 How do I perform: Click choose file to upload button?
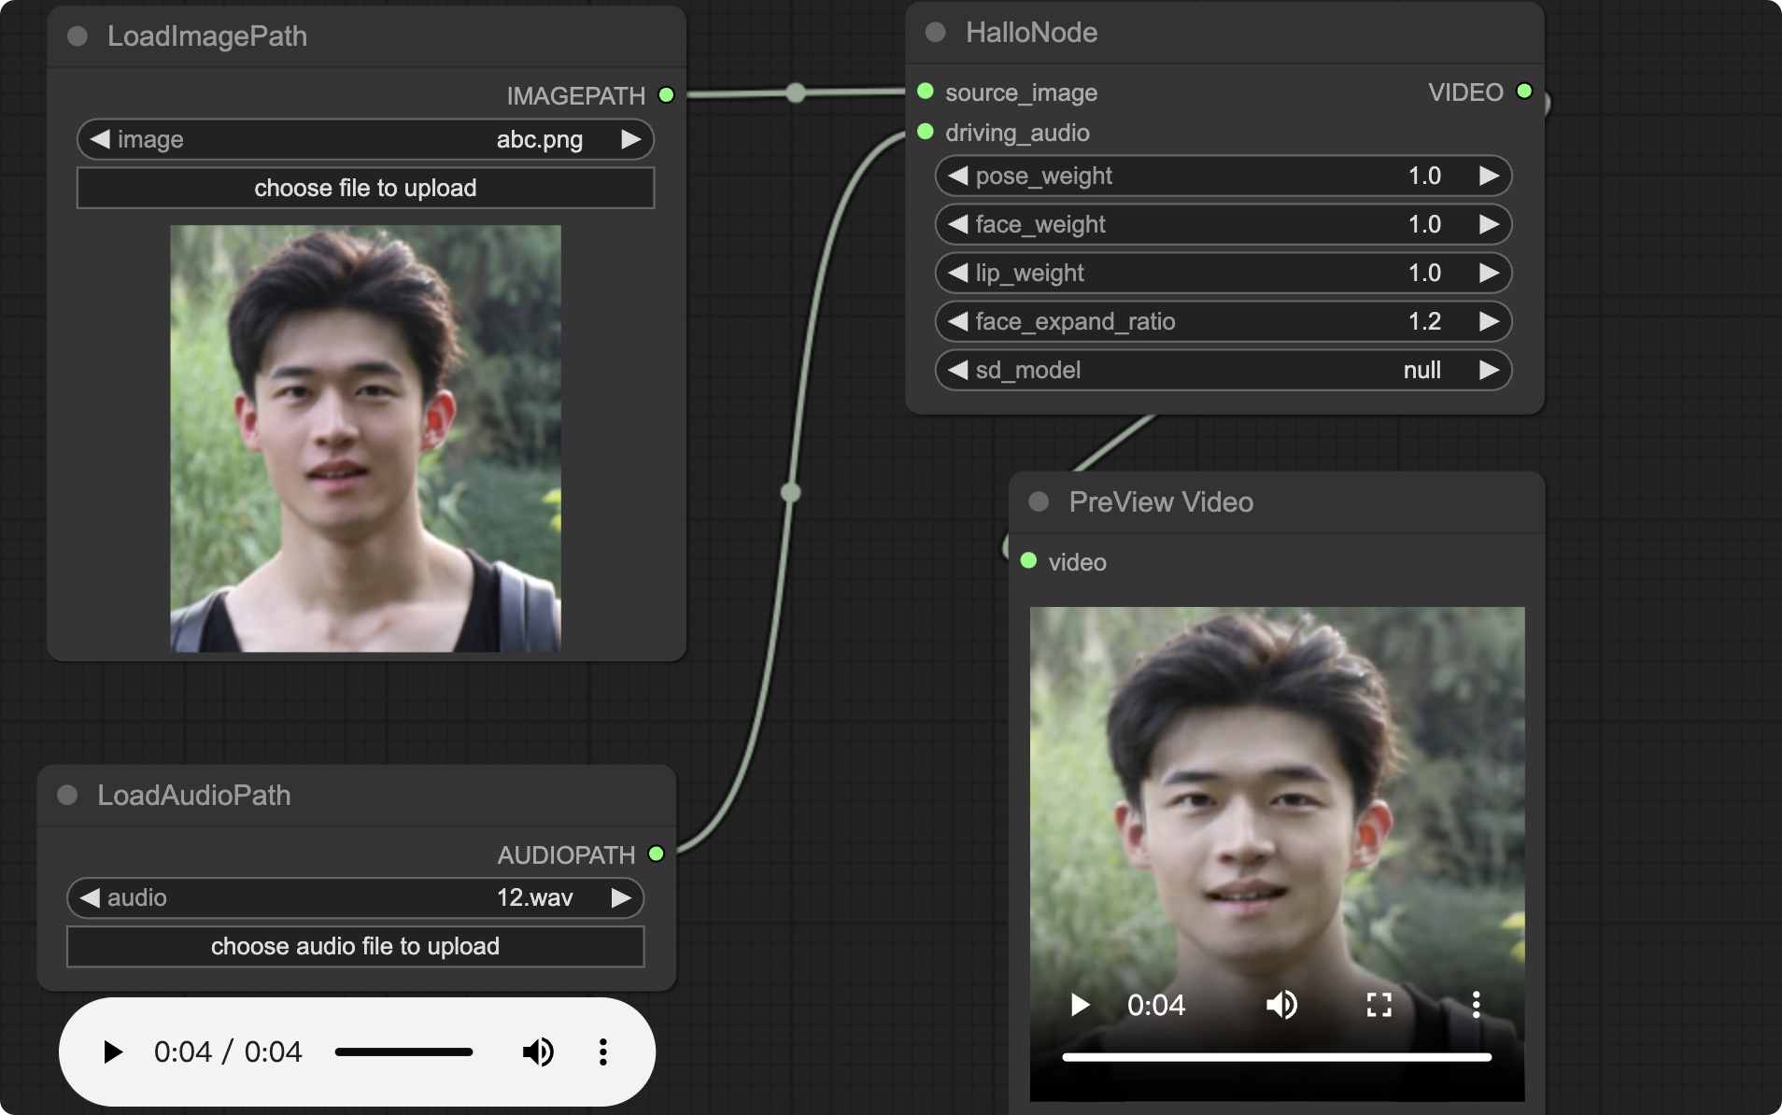(x=365, y=188)
